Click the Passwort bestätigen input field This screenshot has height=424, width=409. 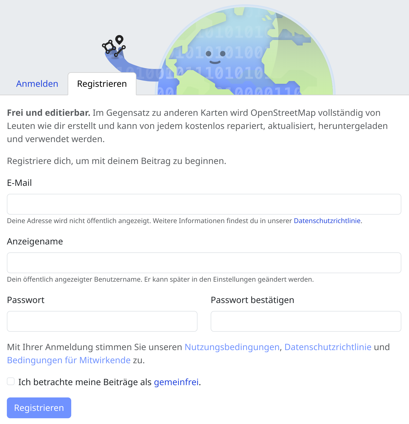tap(306, 321)
